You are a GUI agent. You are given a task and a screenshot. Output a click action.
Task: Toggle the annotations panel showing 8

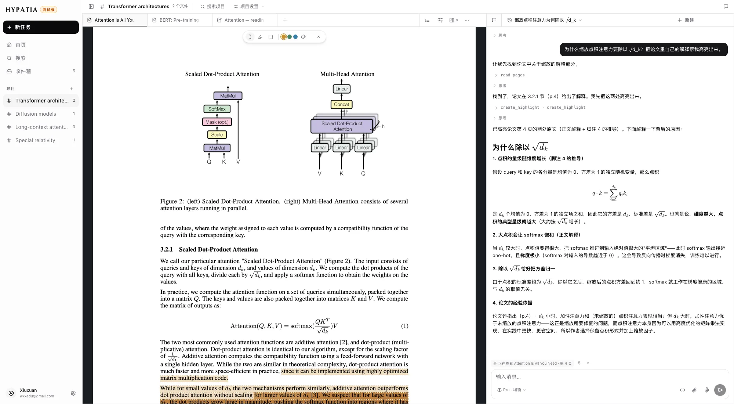(x=454, y=20)
